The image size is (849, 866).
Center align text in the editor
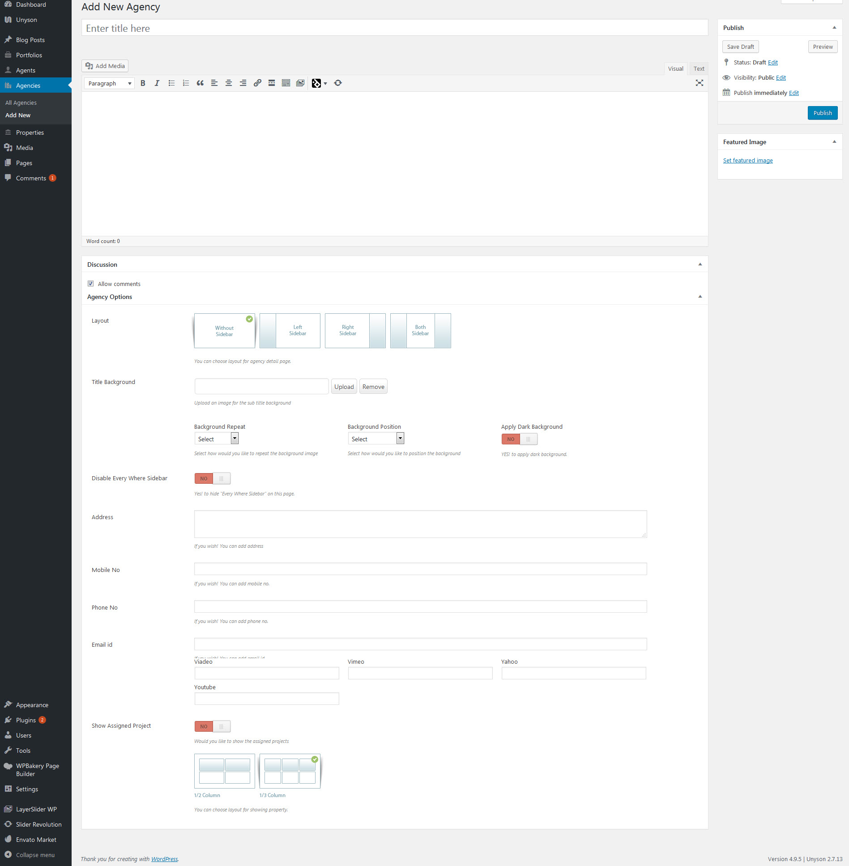pos(229,83)
